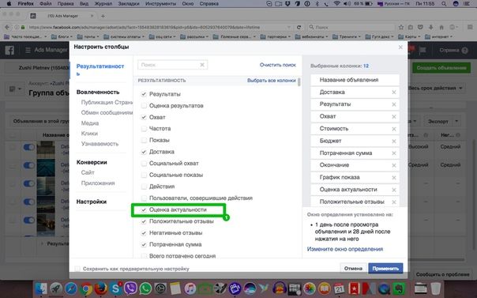477x298 pixels.
Task: Open Launchpad rocket icon in dock
Action: (56, 289)
